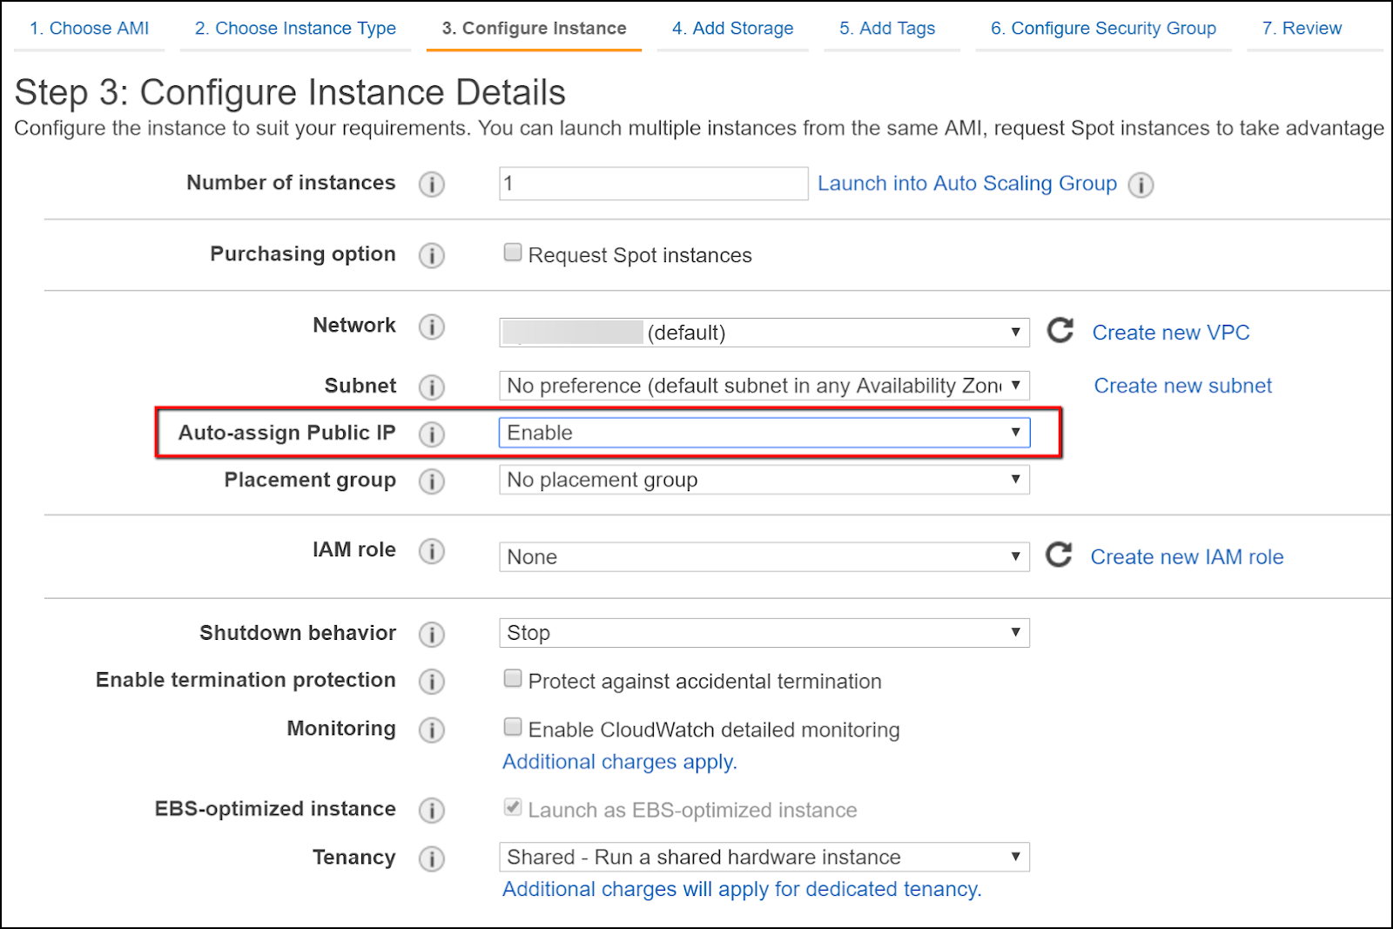Enable CloudWatch detailed monitoring
Screen dimensions: 1393x929
512,726
